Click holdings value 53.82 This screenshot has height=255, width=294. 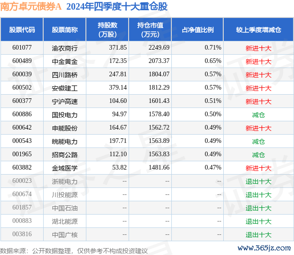pyautogui.click(x=119, y=167)
